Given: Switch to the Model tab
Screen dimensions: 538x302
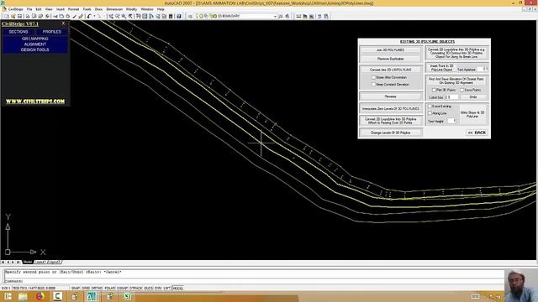Looking at the screenshot, I should (28, 262).
